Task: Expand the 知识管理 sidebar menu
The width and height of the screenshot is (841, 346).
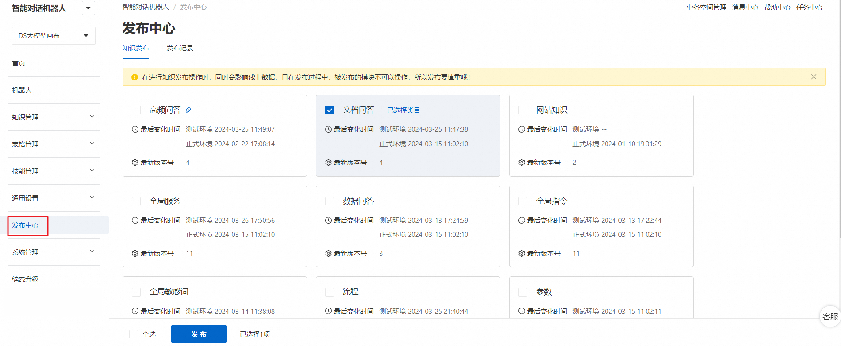Action: pos(54,117)
